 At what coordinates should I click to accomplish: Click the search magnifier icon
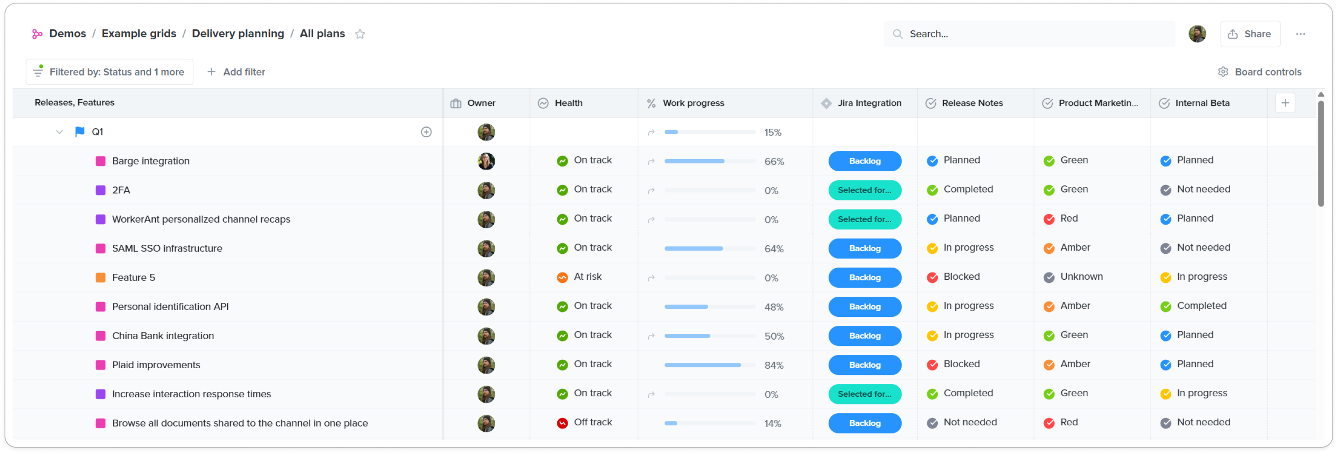tap(897, 34)
